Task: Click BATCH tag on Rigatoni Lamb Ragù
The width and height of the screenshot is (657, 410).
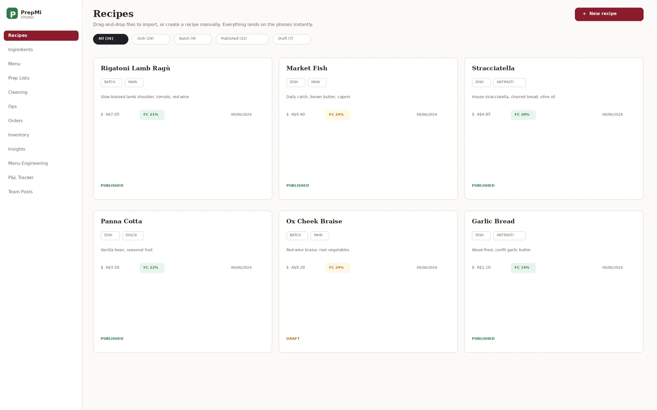Action: pos(111,82)
